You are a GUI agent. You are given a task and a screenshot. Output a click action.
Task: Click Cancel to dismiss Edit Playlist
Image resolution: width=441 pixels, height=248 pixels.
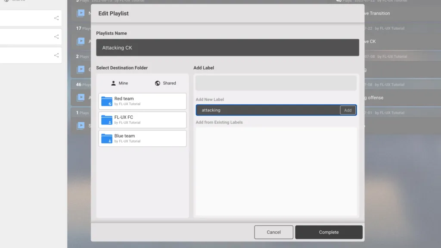[x=273, y=232]
